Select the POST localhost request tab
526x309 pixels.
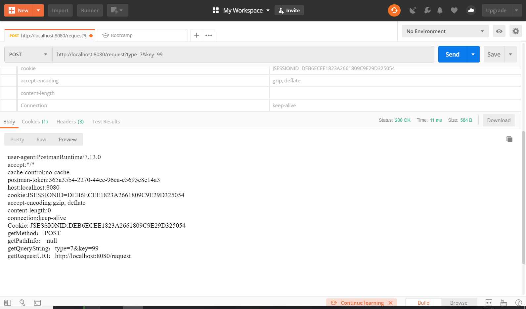tap(50, 35)
